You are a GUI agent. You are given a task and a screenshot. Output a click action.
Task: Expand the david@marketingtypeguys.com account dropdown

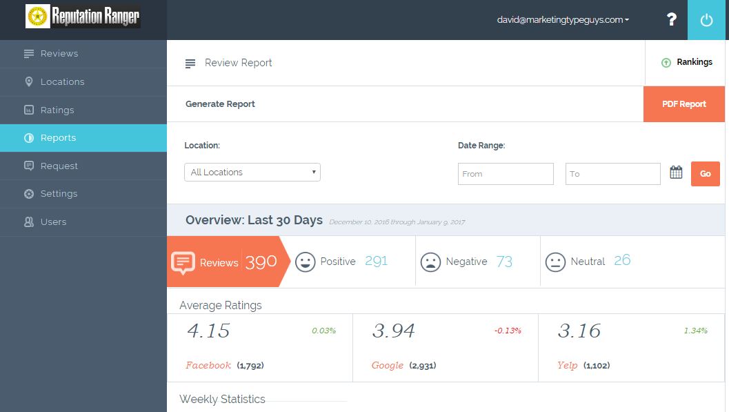[x=563, y=20]
